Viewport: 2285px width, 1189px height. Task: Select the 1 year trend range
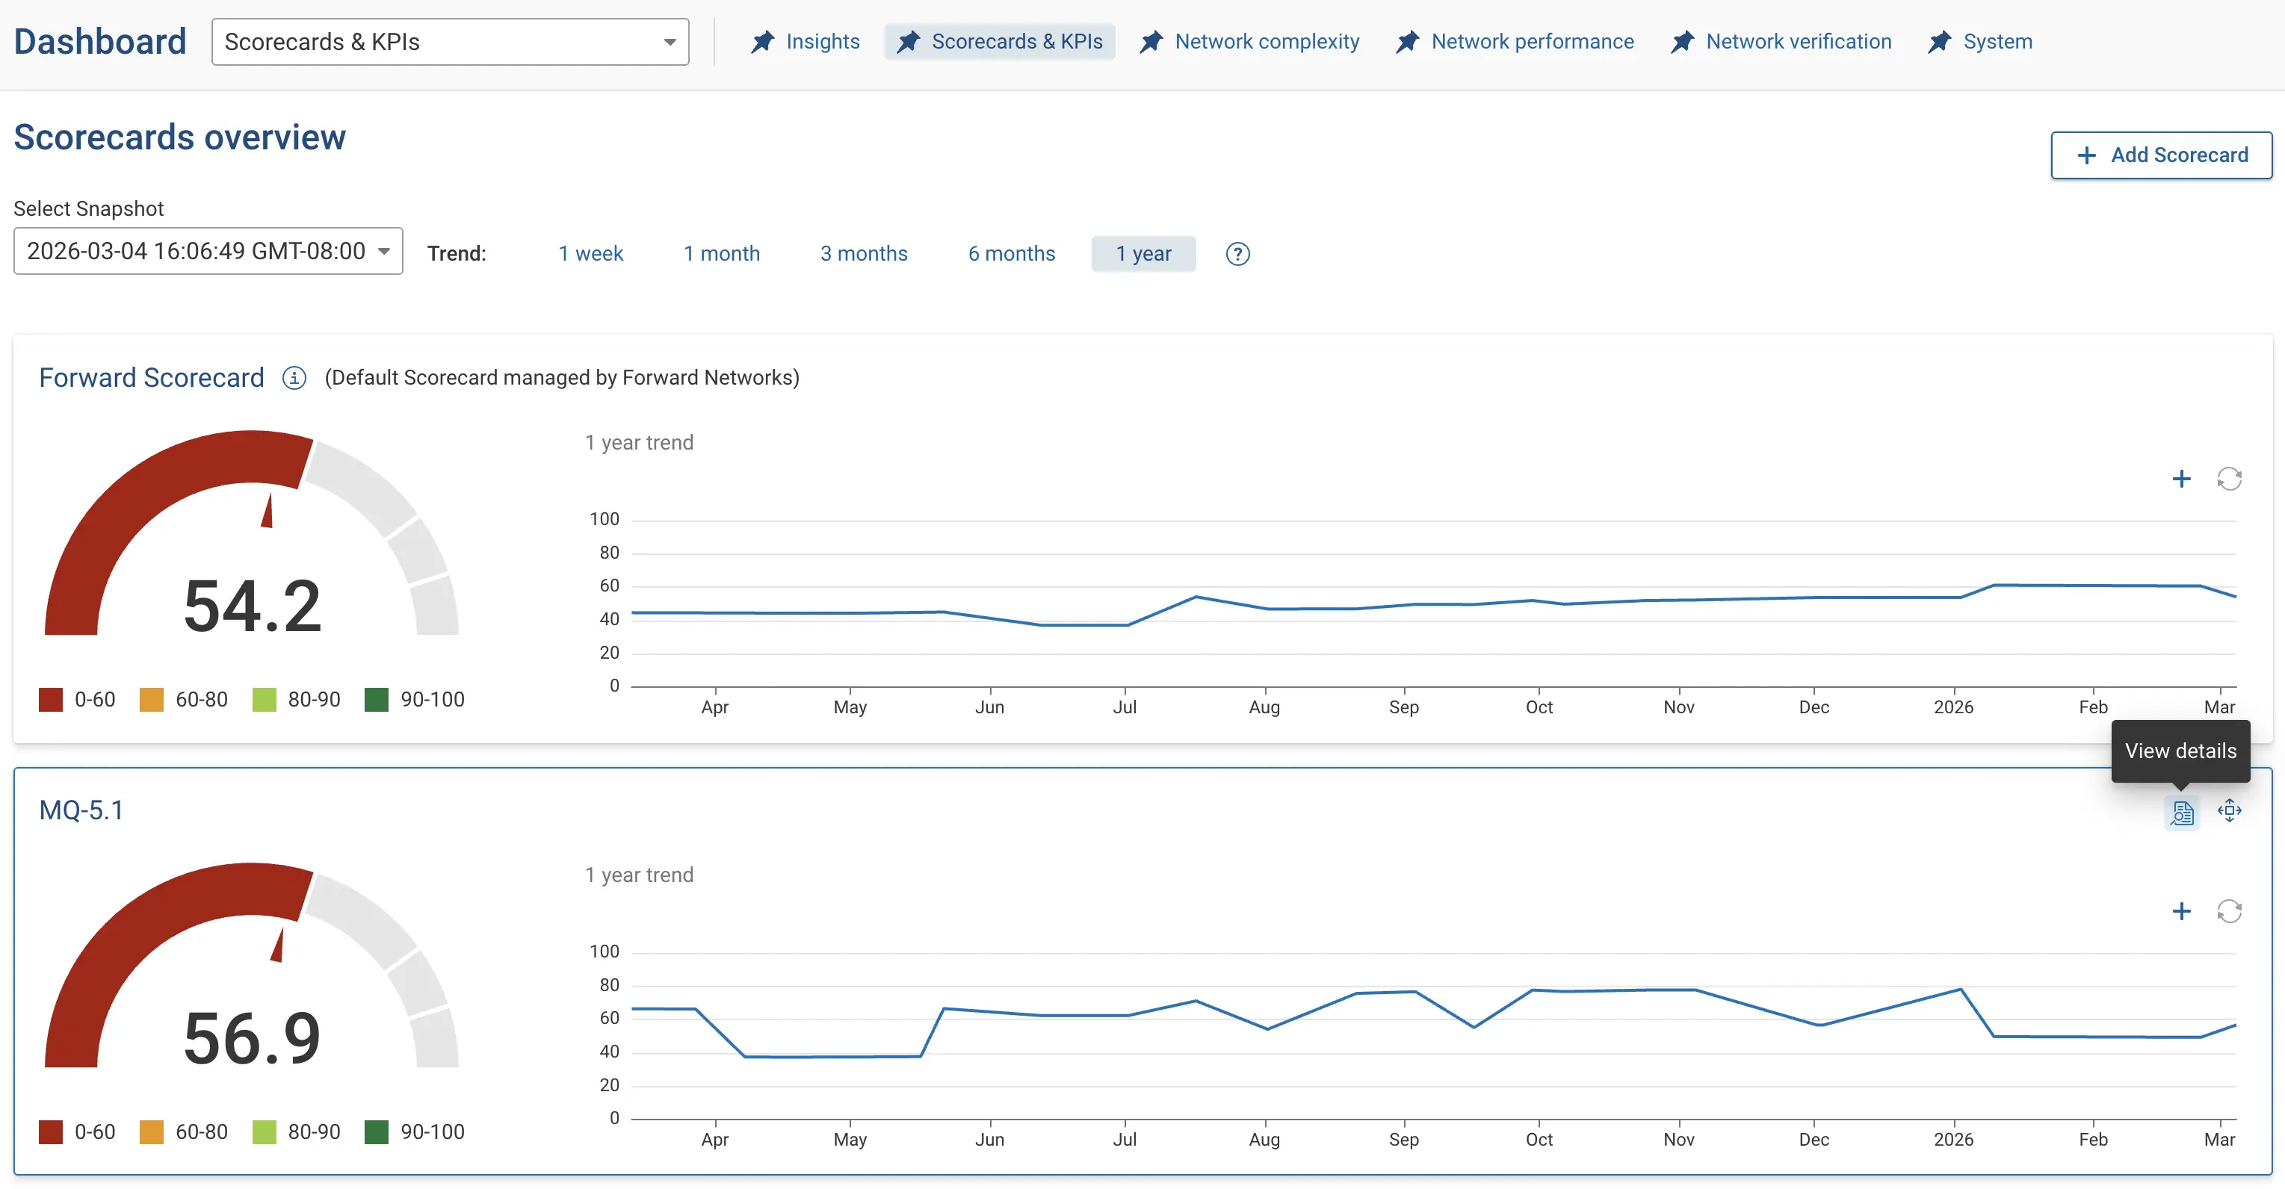pyautogui.click(x=1143, y=254)
